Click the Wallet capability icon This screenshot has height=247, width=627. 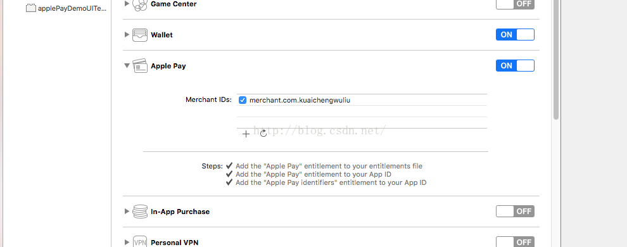click(139, 35)
